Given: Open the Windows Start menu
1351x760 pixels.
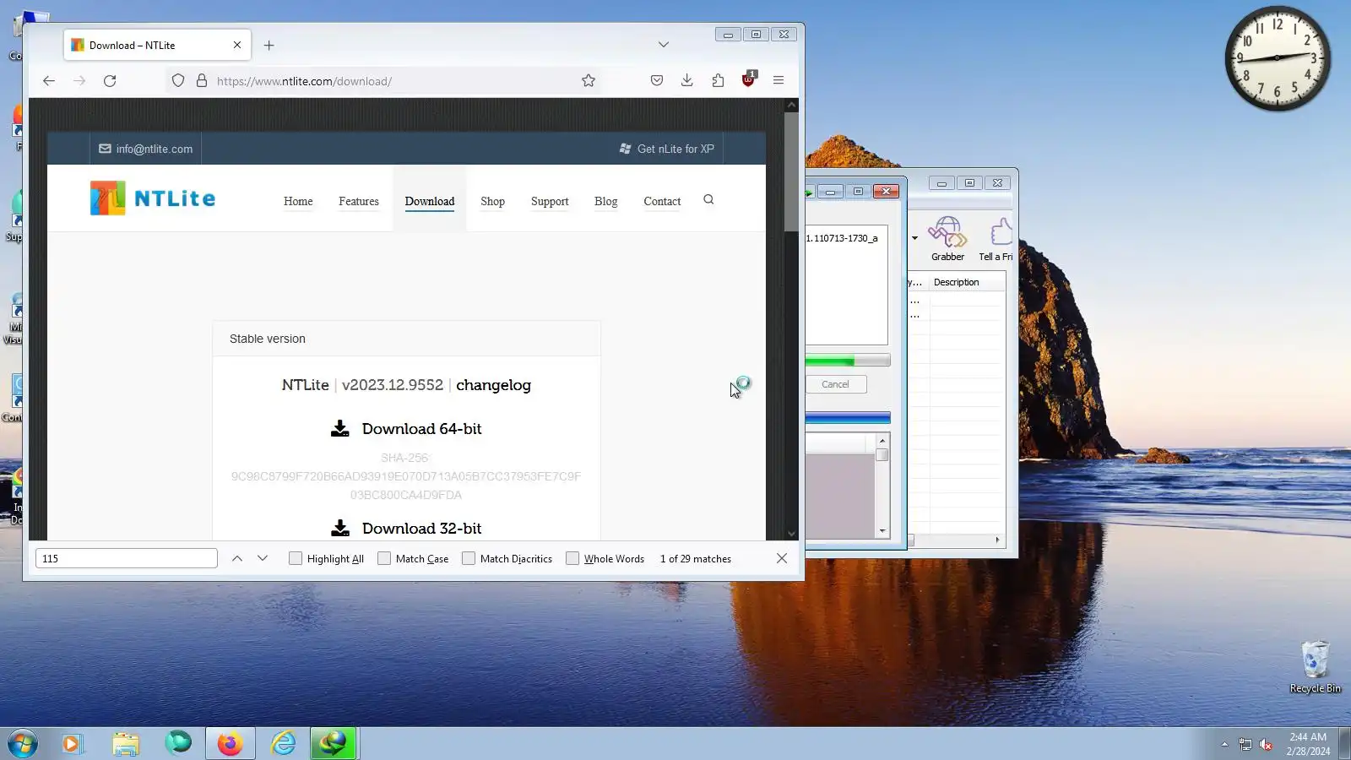Looking at the screenshot, I should (x=23, y=744).
